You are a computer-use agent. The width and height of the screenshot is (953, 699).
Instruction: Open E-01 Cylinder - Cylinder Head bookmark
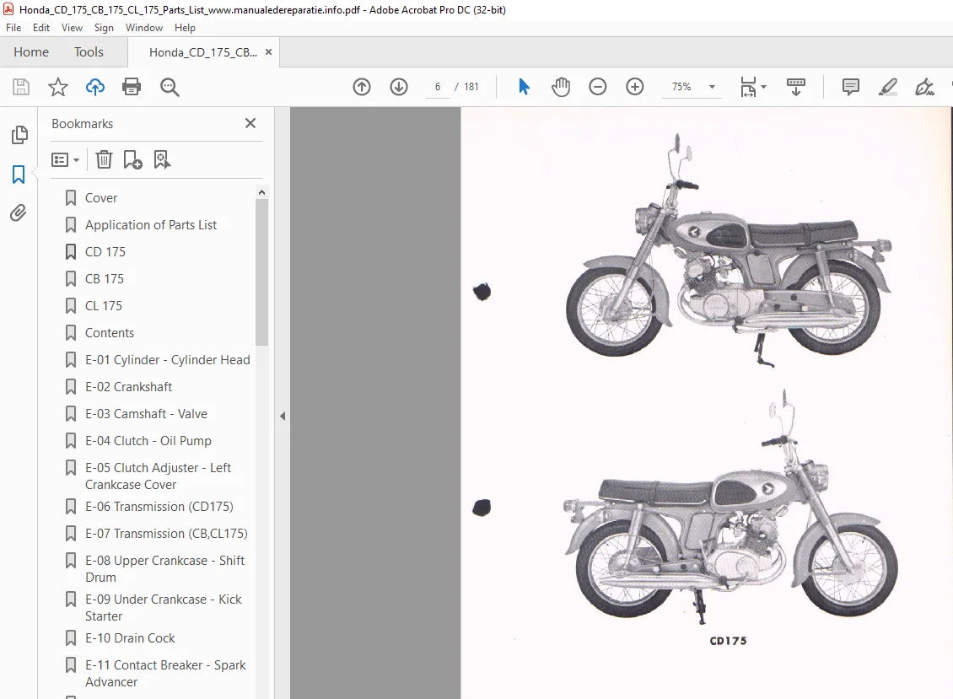(167, 360)
